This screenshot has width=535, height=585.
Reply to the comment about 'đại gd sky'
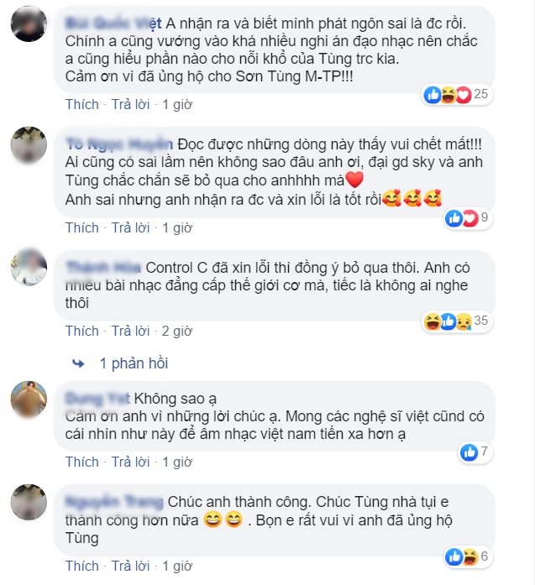tap(131, 228)
